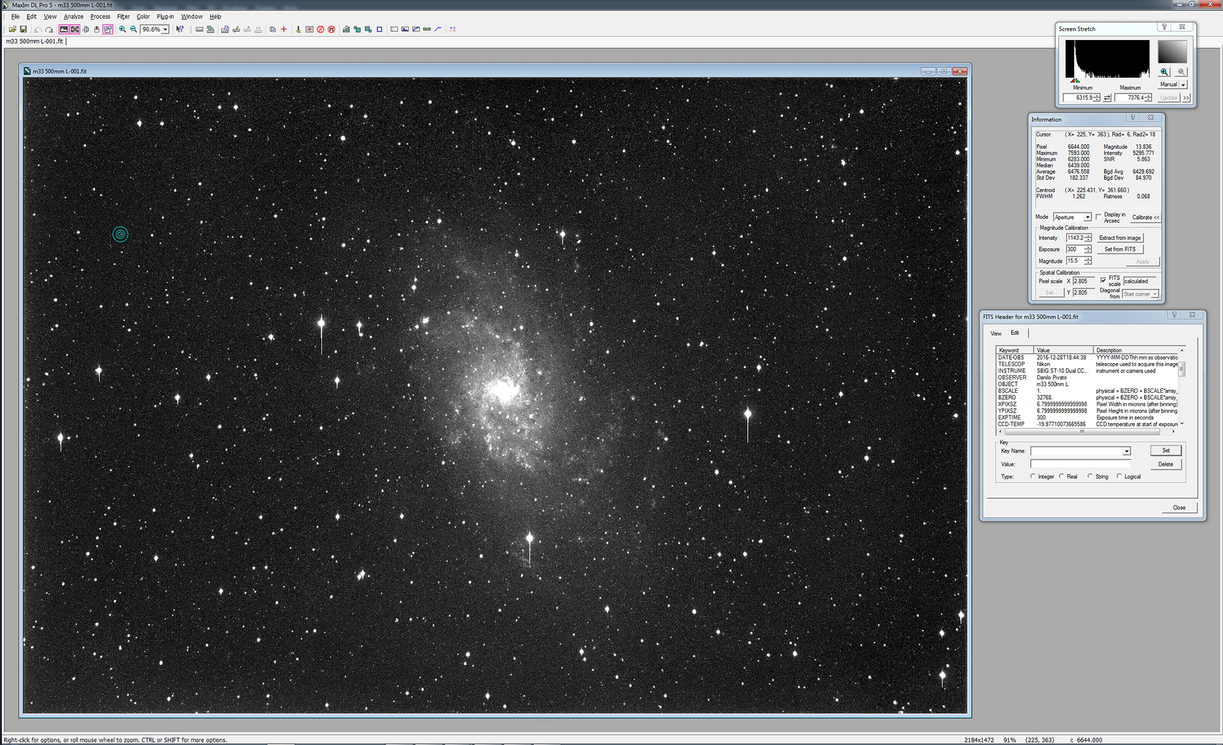Viewport: 1223px width, 745px height.
Task: Click the Key Name input field
Action: [x=1076, y=451]
